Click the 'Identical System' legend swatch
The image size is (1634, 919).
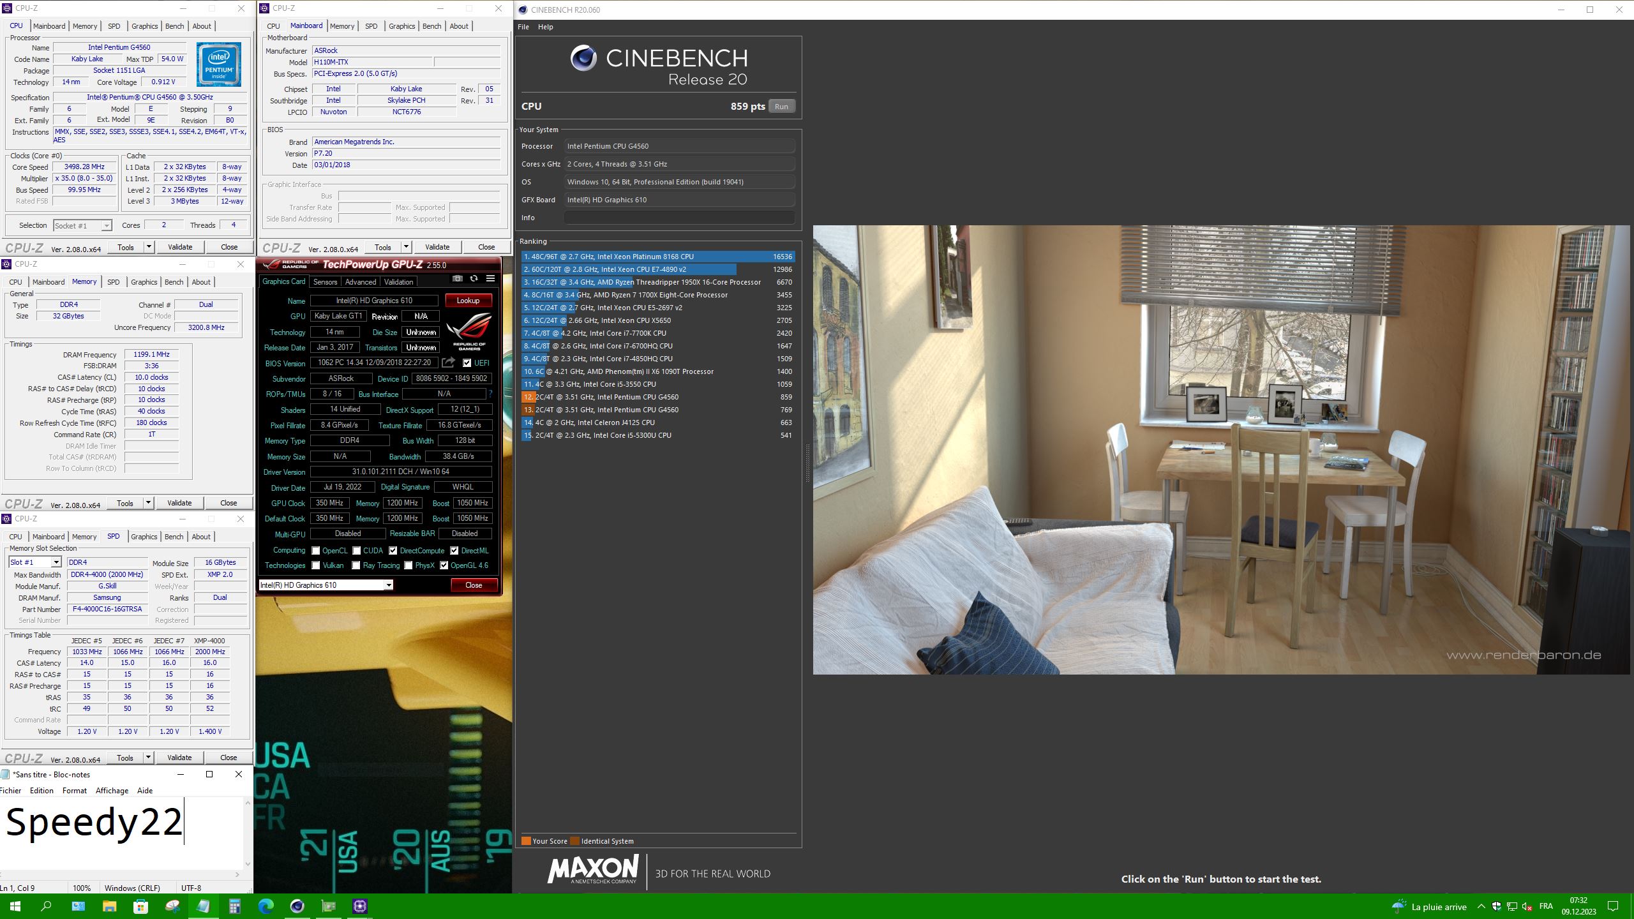tap(574, 841)
